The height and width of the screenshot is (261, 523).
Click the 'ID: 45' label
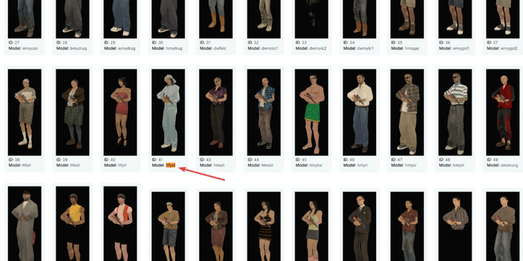(x=301, y=160)
